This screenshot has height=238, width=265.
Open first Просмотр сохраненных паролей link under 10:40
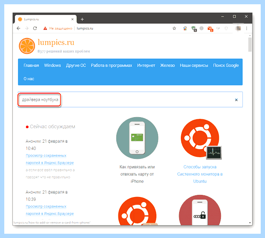(50, 159)
